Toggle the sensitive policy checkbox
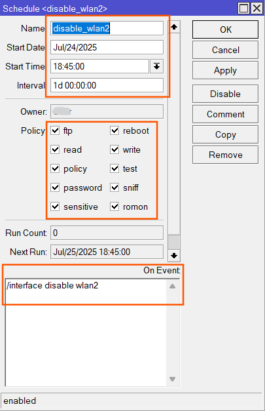Viewport: 265px width, 411px height. [55, 206]
